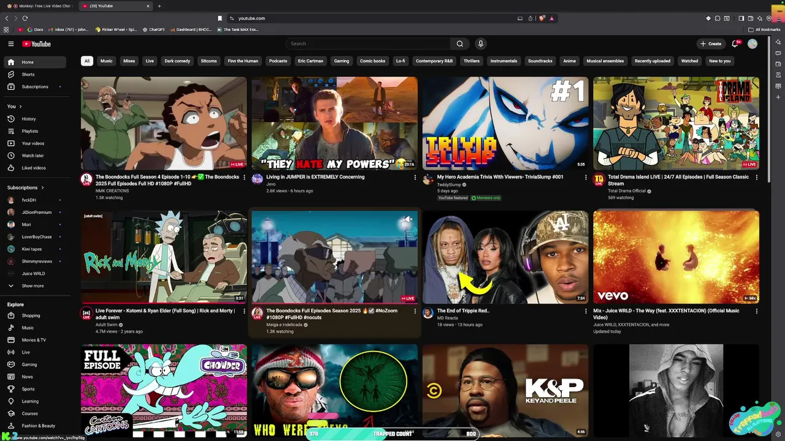Open History in sidebar
The image size is (785, 441).
pyautogui.click(x=35, y=119)
